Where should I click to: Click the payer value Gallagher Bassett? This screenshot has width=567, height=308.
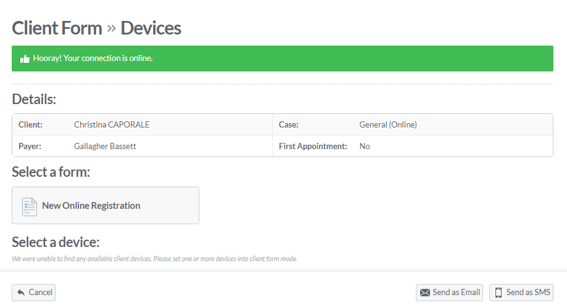pyautogui.click(x=106, y=146)
